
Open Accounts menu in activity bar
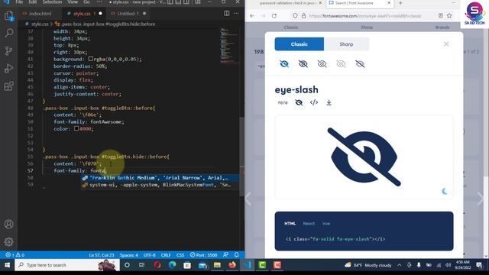8,224
